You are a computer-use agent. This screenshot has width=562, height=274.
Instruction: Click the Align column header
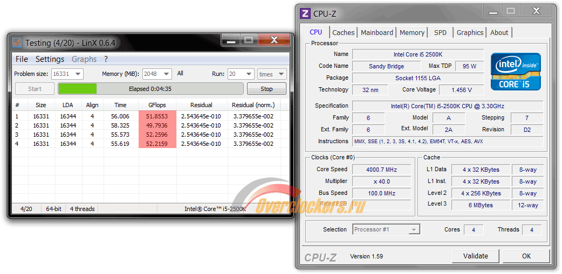pyautogui.click(x=92, y=105)
